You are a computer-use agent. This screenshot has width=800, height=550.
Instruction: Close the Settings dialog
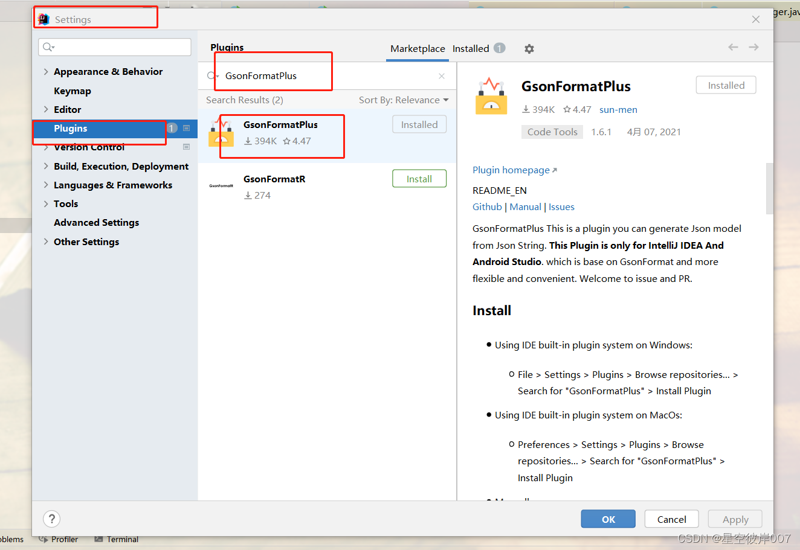click(756, 19)
